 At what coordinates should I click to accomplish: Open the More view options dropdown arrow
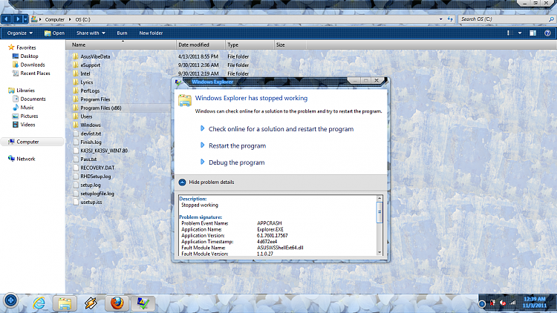[520, 33]
